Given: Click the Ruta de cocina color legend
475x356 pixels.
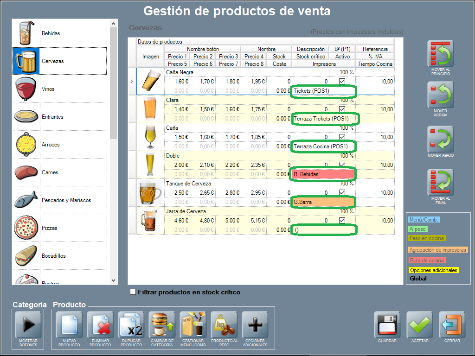Looking at the screenshot, I should 427,261.
